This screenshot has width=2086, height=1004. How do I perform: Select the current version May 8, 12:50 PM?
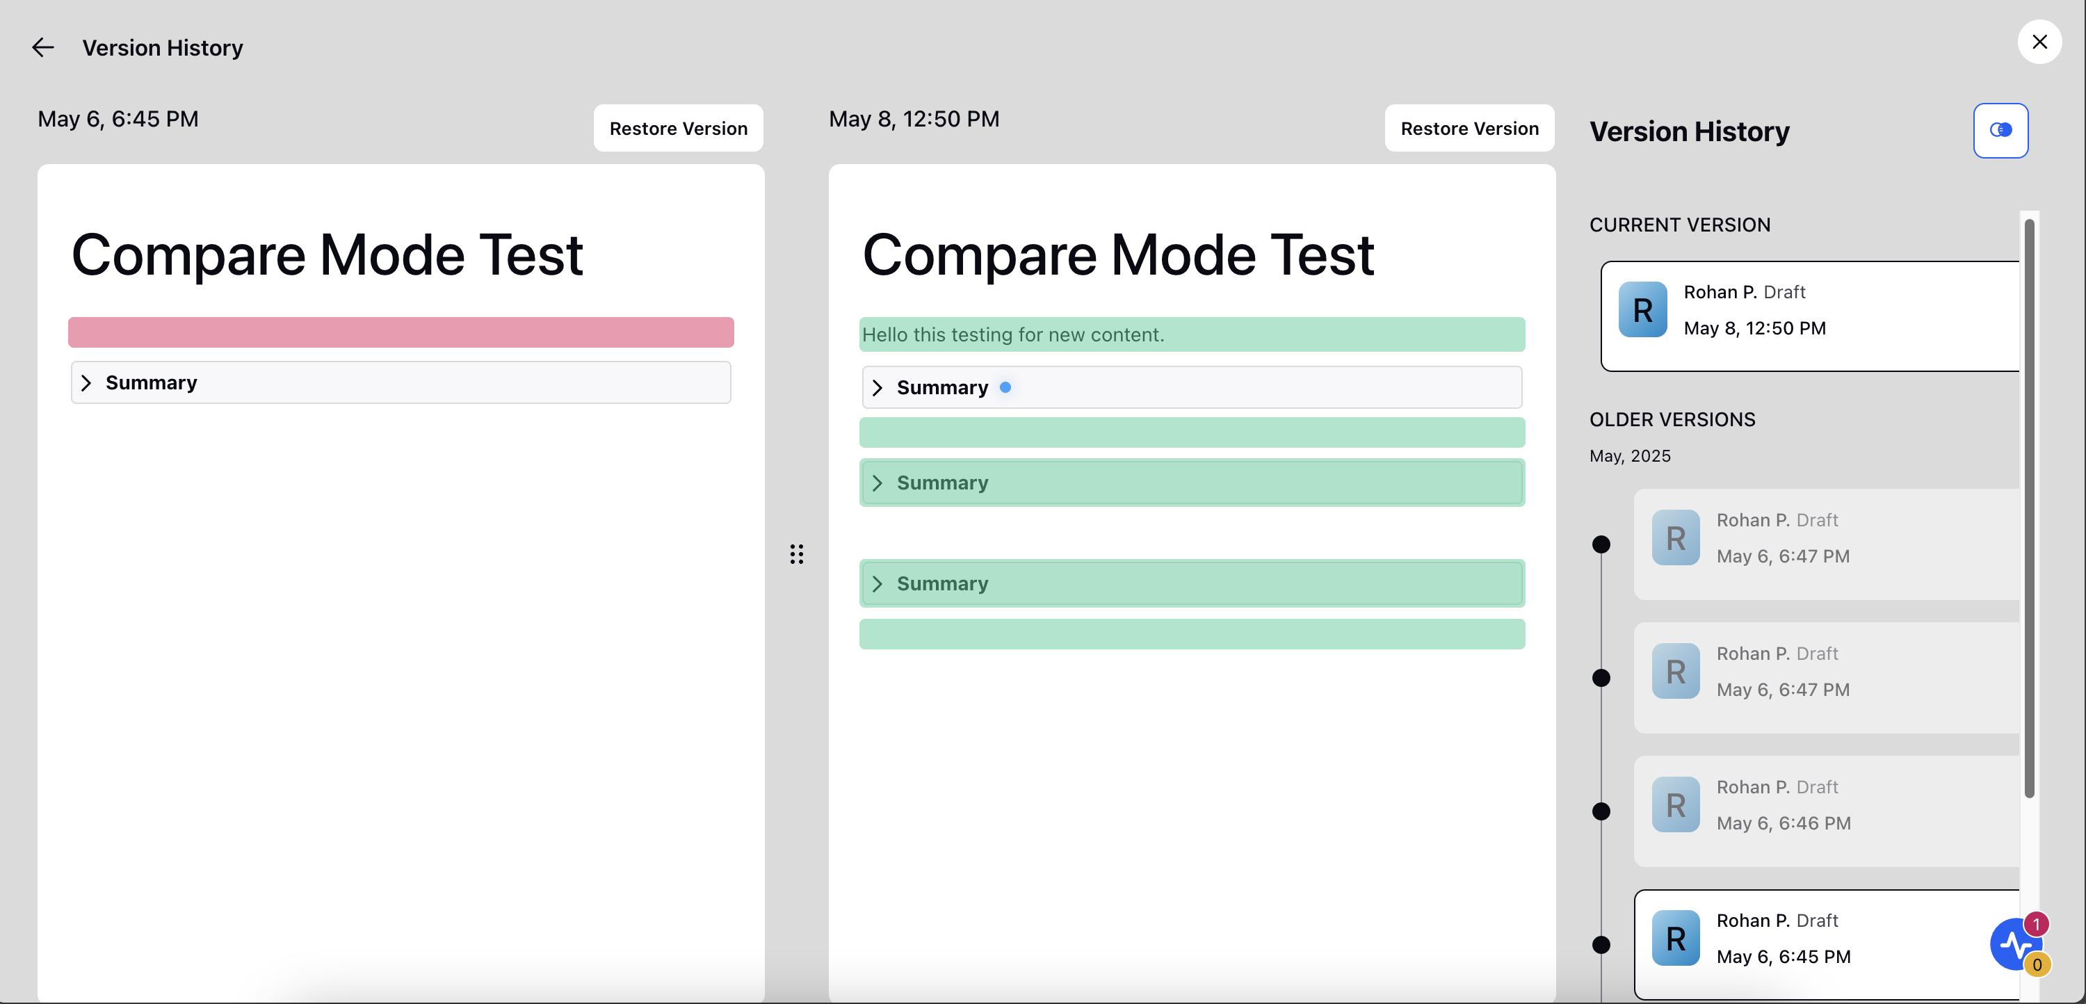click(1810, 316)
